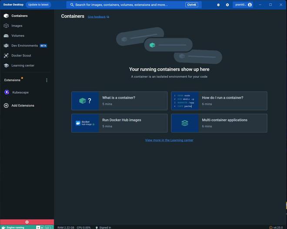Click the red recording bar circle icon
287x229 pixels.
pos(27,222)
